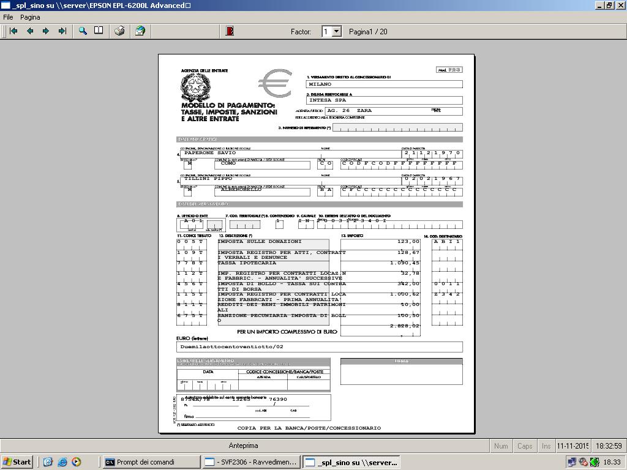Click the total amount 2.828,02
This screenshot has height=470, width=627.
point(405,326)
